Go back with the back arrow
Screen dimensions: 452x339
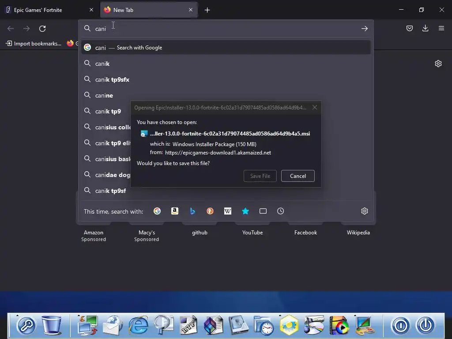click(x=11, y=29)
